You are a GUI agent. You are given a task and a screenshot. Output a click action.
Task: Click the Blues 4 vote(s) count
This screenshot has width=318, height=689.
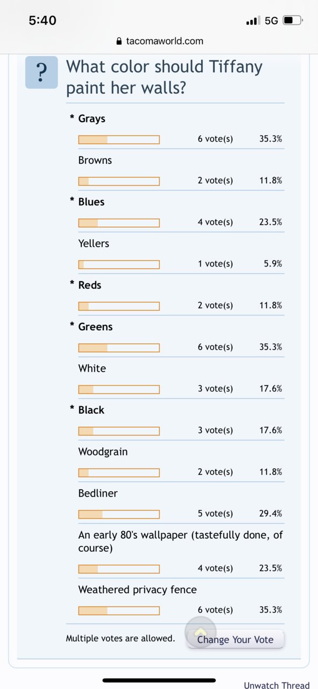pos(215,222)
